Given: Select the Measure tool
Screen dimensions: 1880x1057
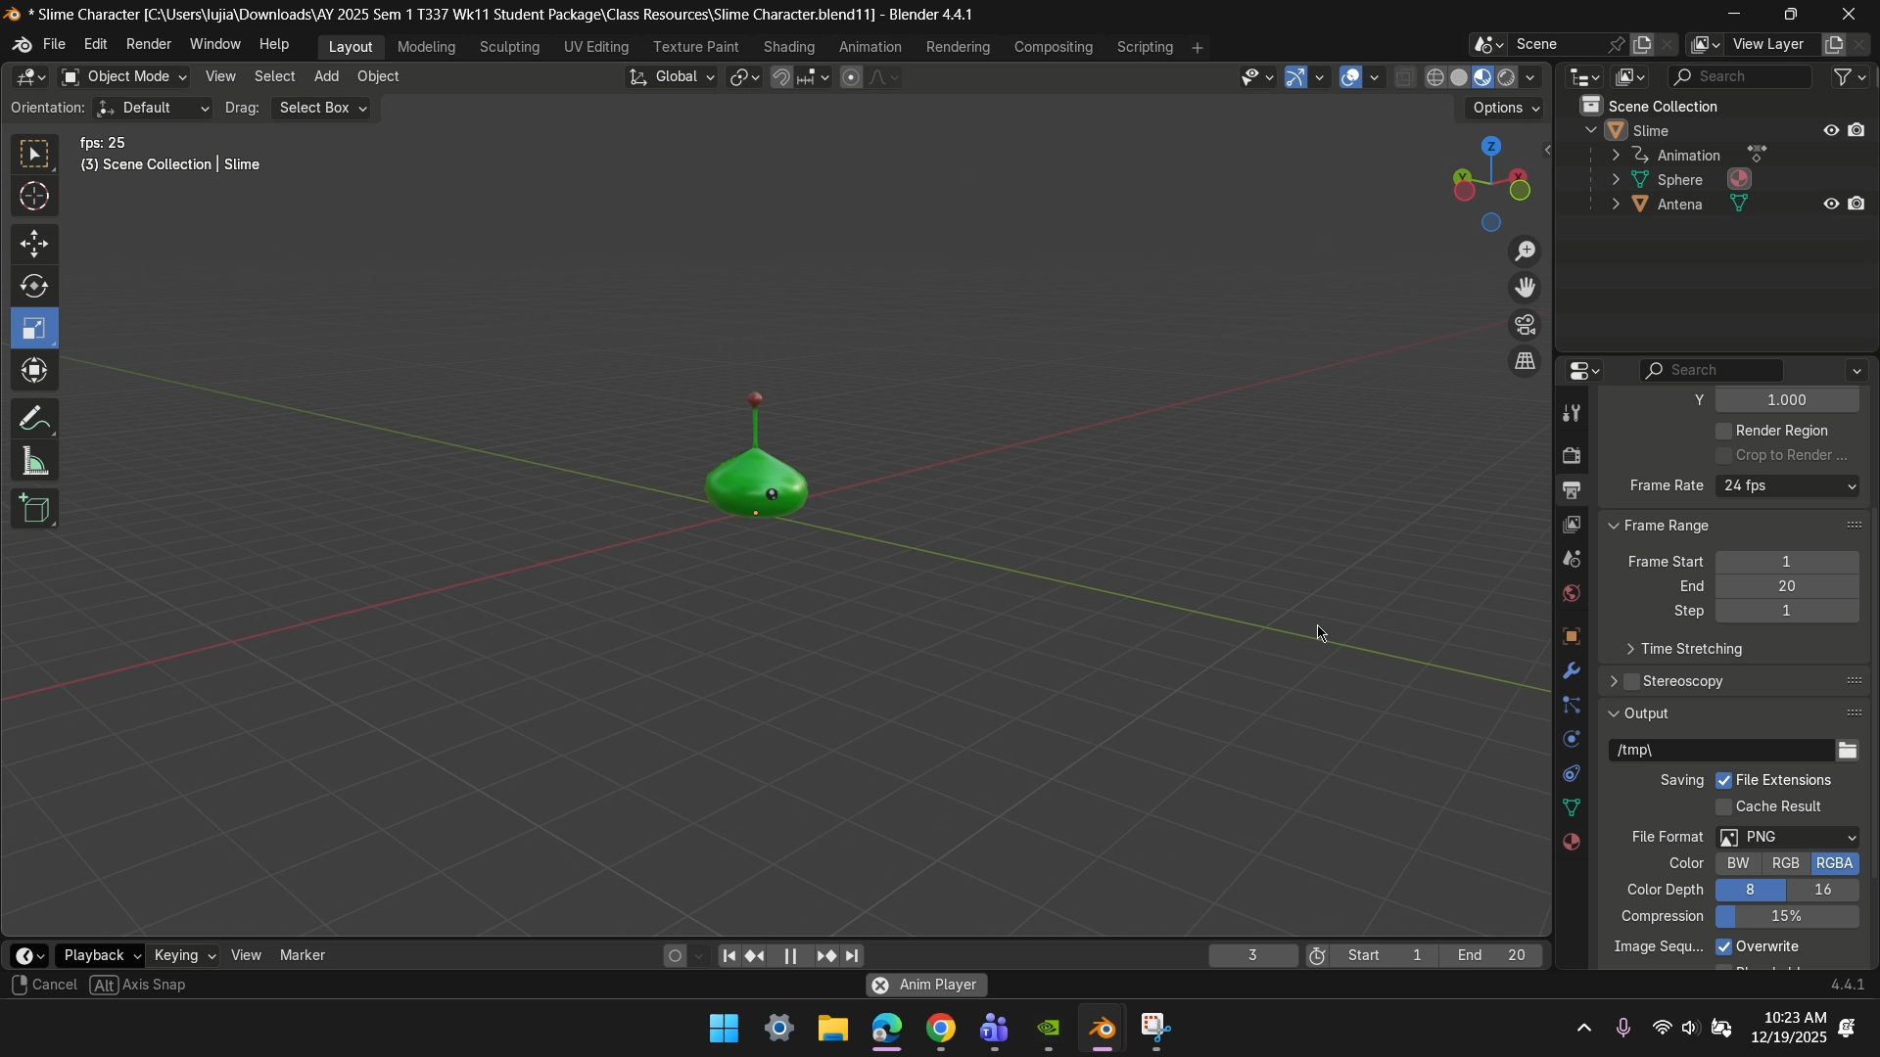Looking at the screenshot, I should pos(34,462).
